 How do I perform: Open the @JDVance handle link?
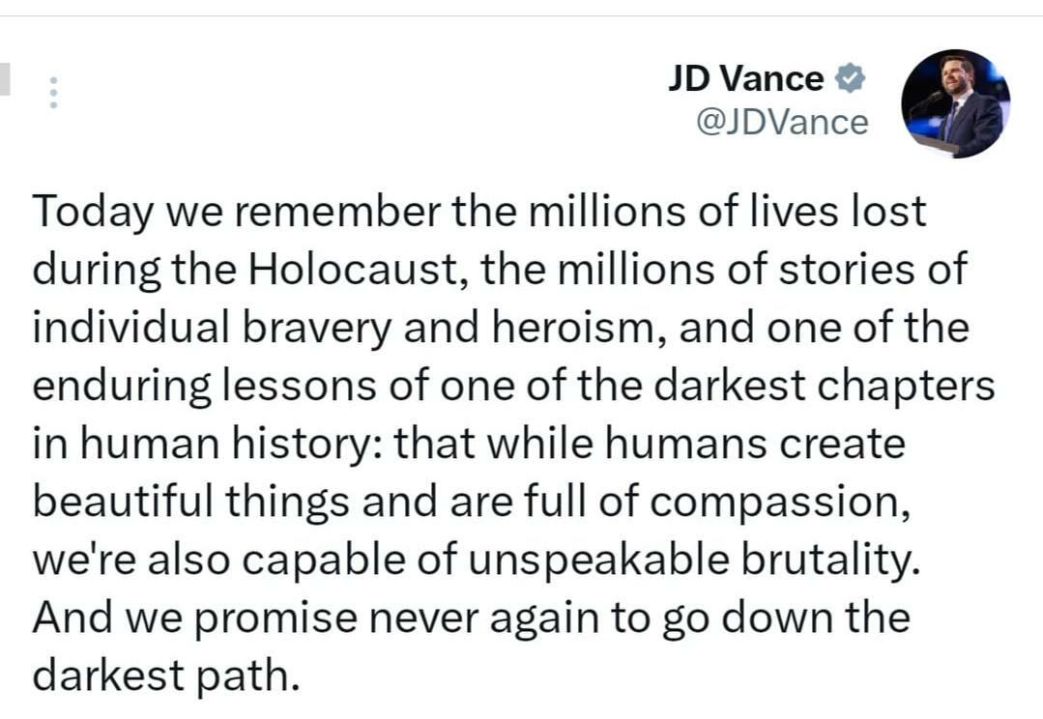click(x=782, y=123)
